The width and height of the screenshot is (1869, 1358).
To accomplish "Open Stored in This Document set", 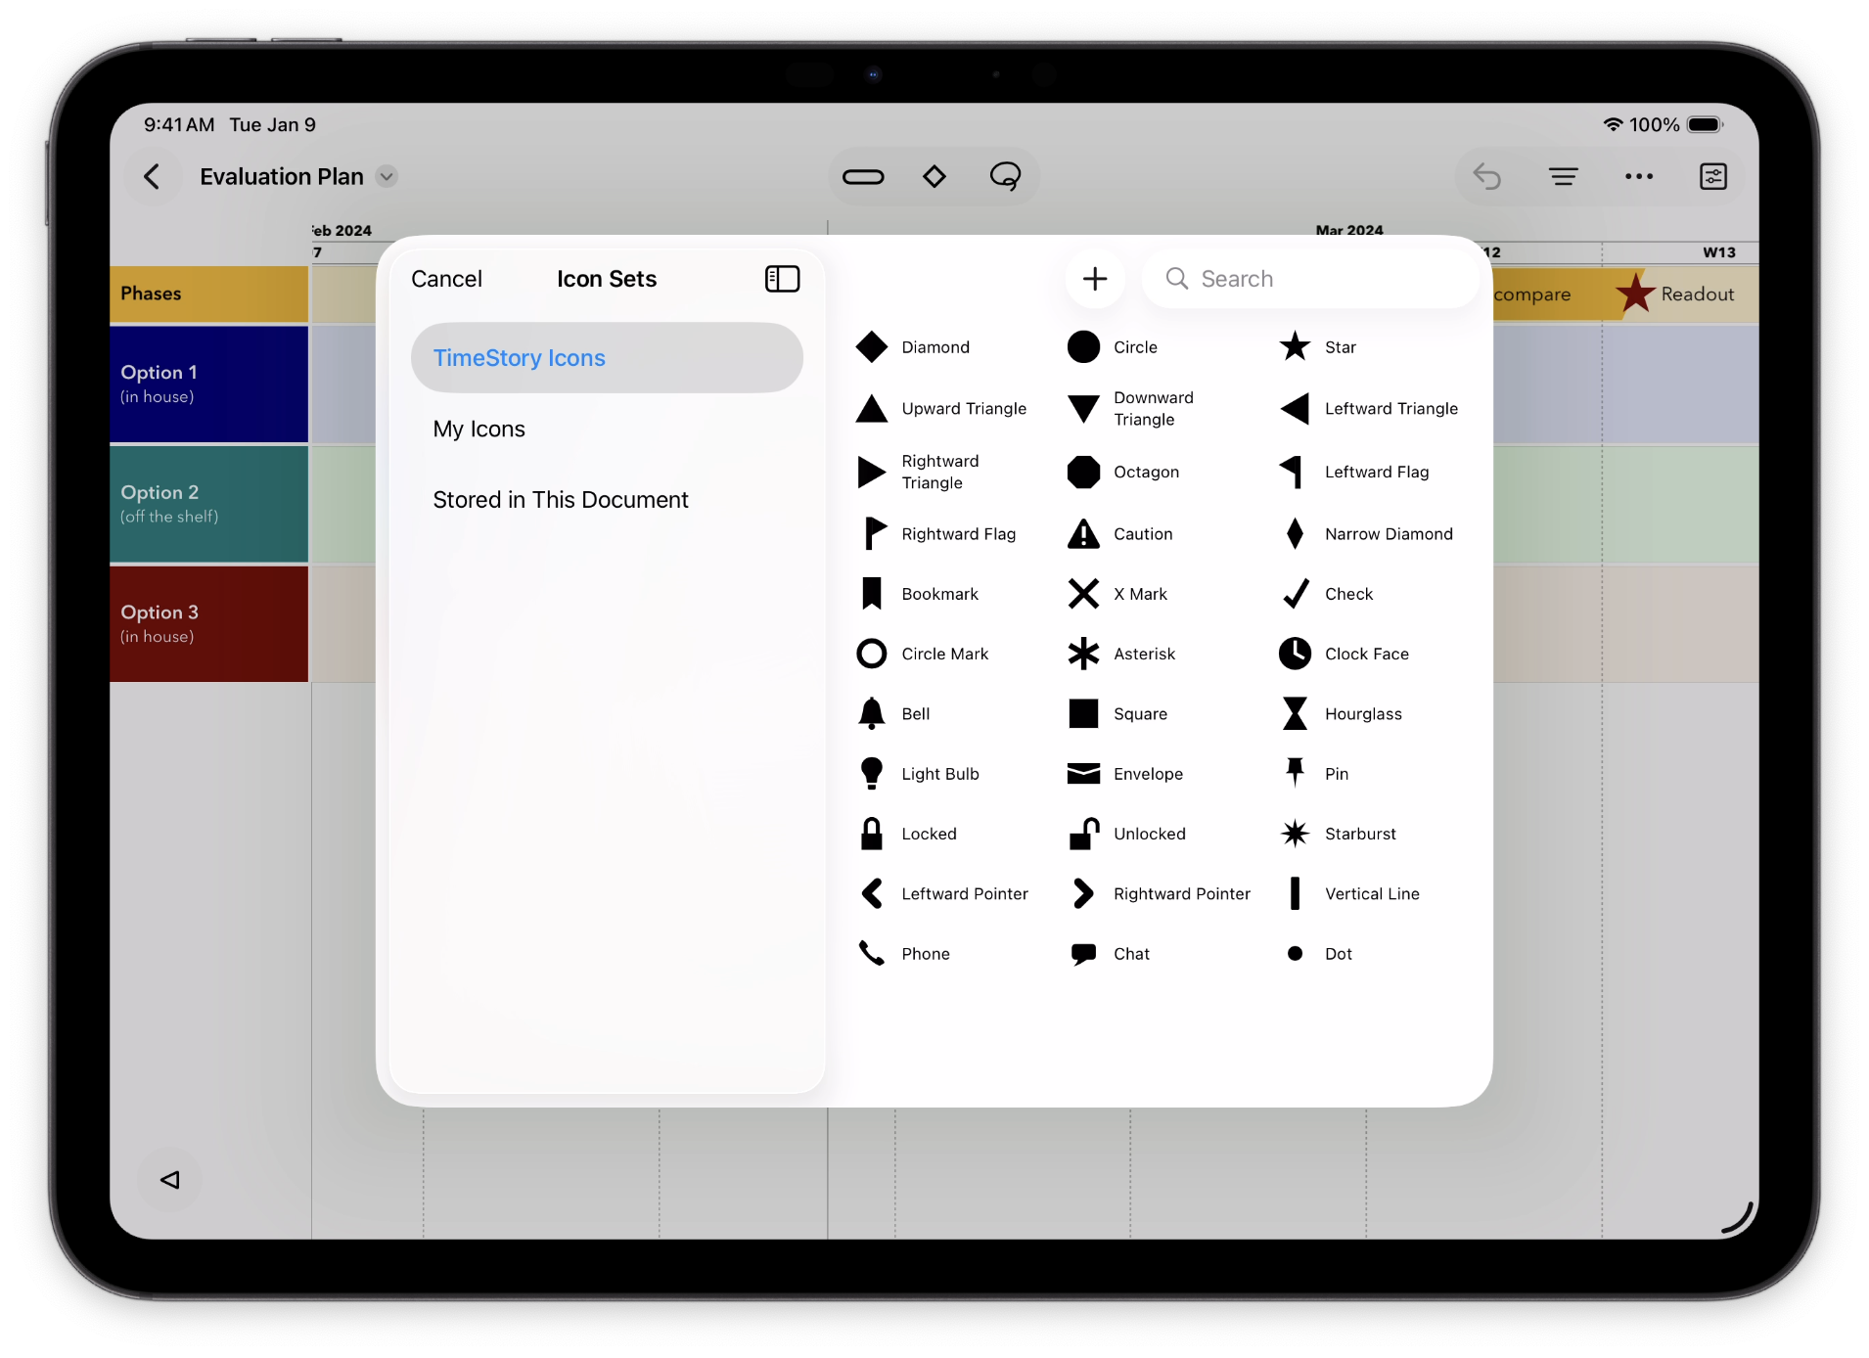I will [x=561, y=500].
